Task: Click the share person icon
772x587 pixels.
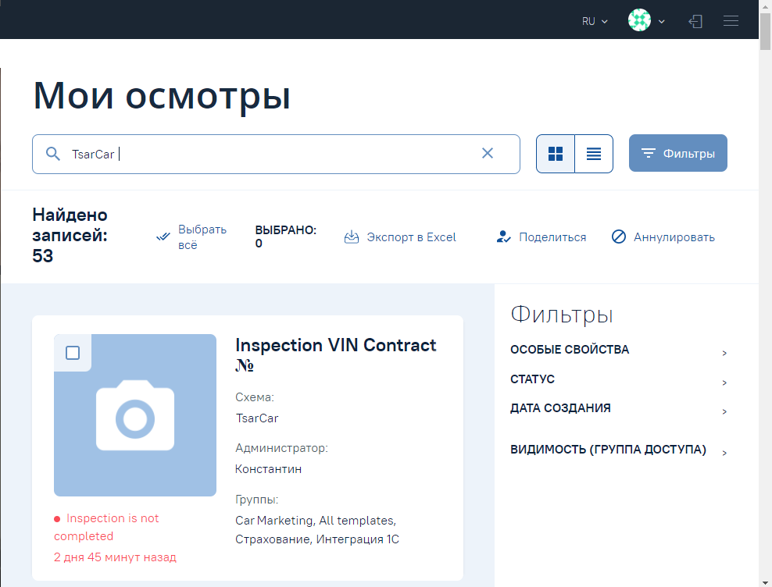Action: [503, 237]
